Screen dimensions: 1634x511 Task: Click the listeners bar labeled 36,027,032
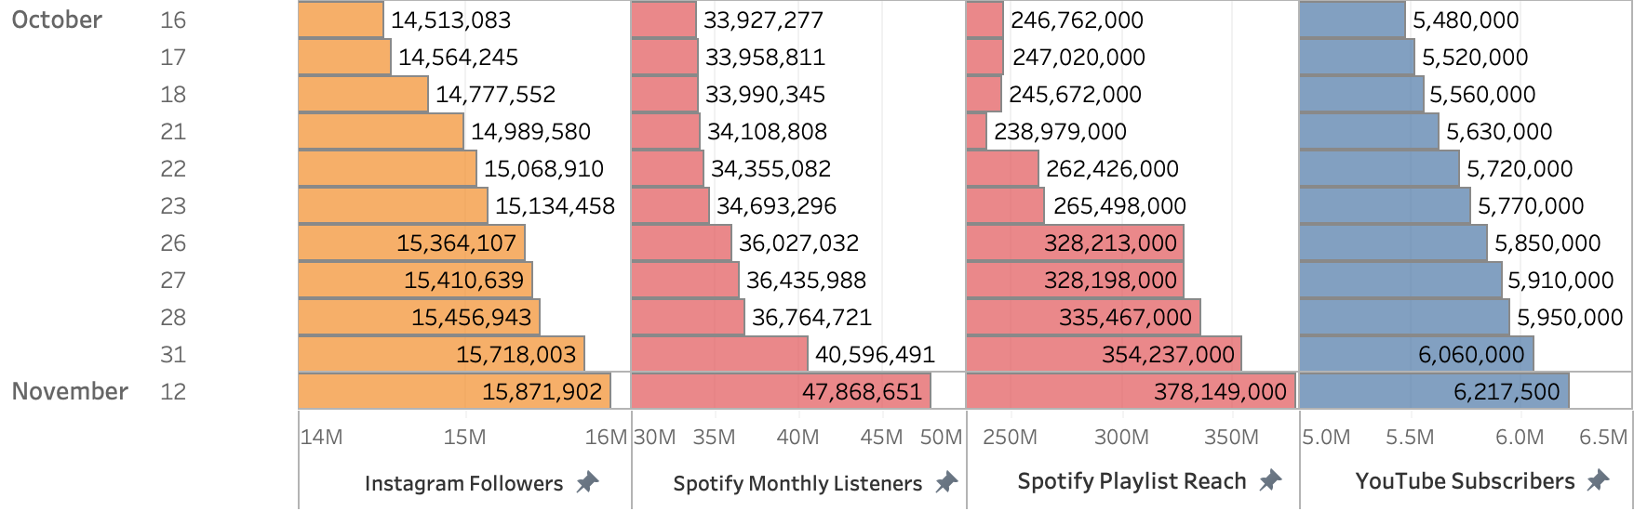(x=681, y=242)
